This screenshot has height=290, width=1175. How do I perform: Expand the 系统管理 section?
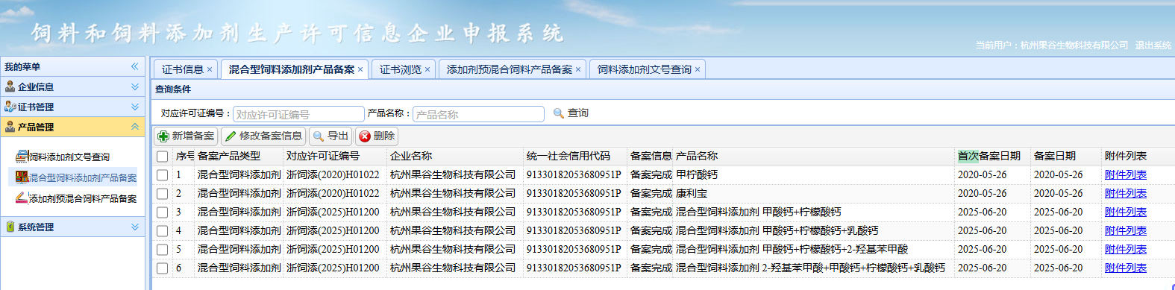pos(135,227)
